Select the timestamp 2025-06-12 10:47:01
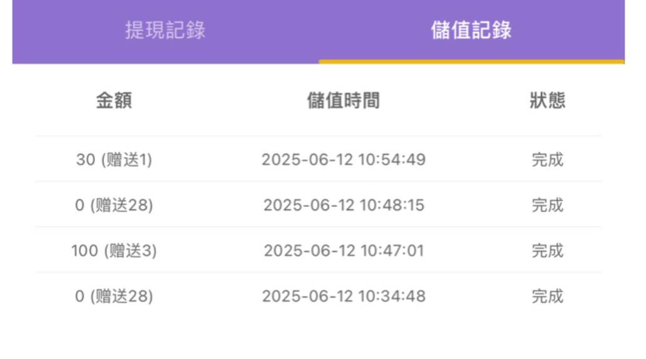Viewport: 646px width, 359px height. tap(343, 251)
